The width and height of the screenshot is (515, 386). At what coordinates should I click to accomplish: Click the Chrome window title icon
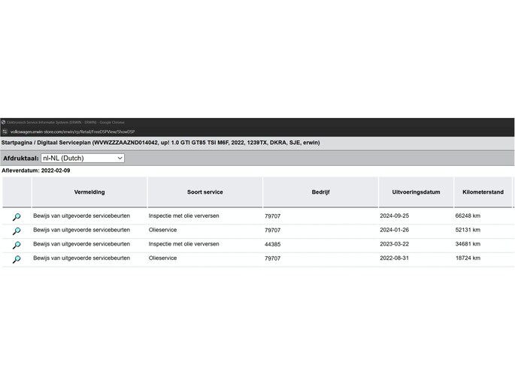click(x=4, y=122)
